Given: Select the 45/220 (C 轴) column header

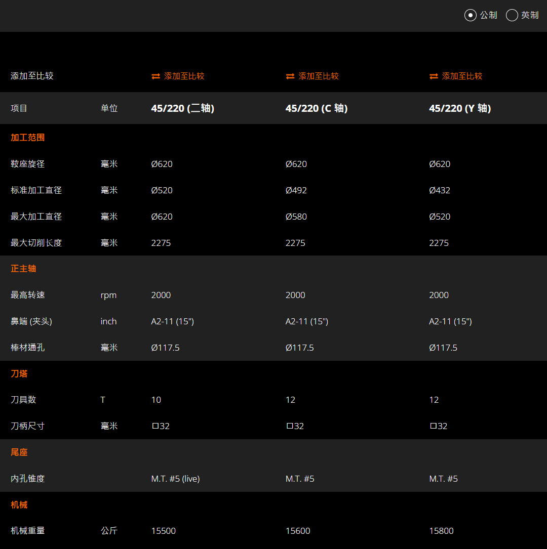Looking at the screenshot, I should tap(316, 108).
